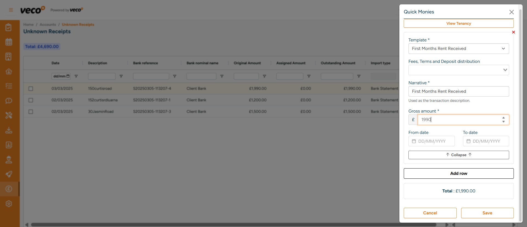Open the hamburger navigation menu
Viewport: 527px width, 227px height.
pos(11,10)
